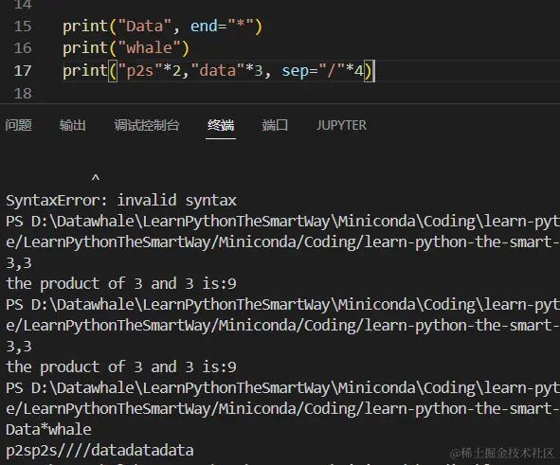Screen dimensions: 560x465
Task: Place cursor in code line print("Data", end="*")
Action: click(x=162, y=27)
